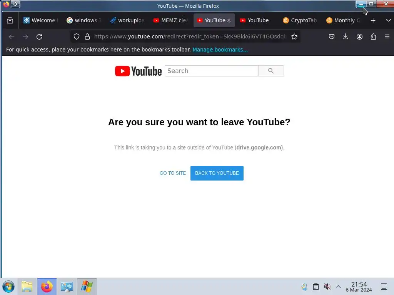Click show desktop button in tray
The height and width of the screenshot is (295, 394).
coord(384,287)
